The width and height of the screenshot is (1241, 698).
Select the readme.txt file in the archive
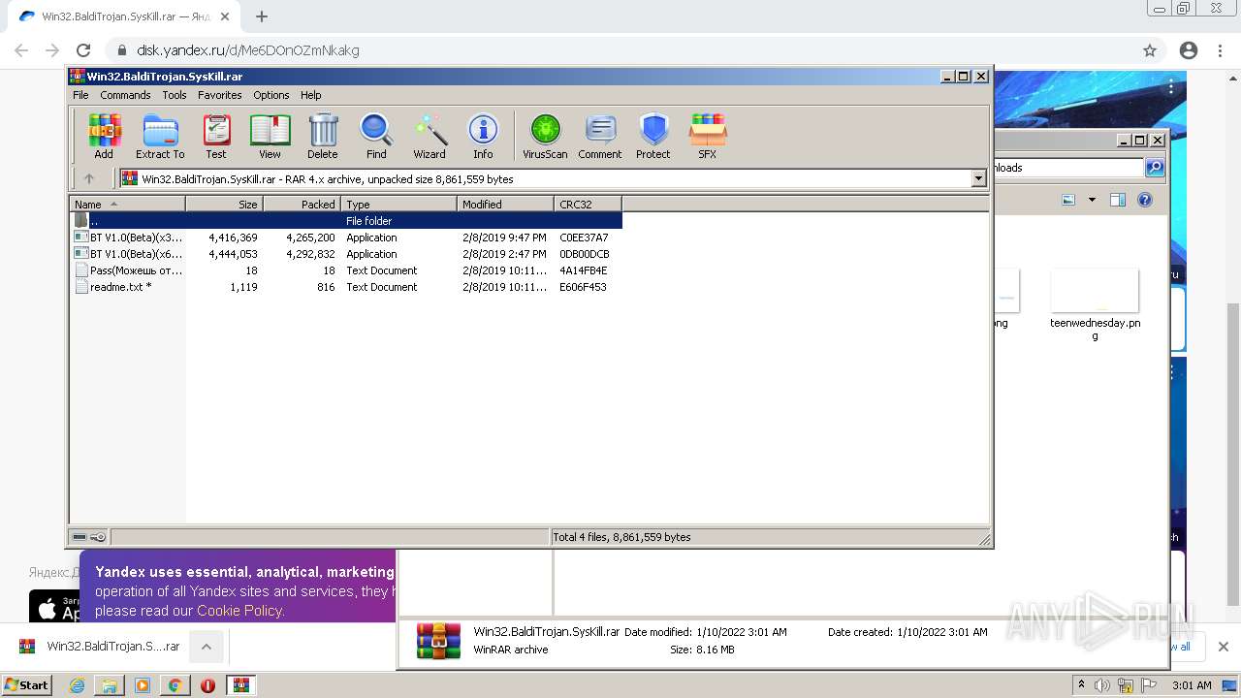tap(346, 287)
